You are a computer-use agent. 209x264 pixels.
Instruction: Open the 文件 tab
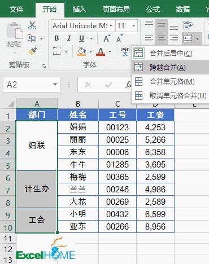[16, 9]
